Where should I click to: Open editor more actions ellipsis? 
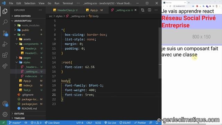(x=156, y=10)
